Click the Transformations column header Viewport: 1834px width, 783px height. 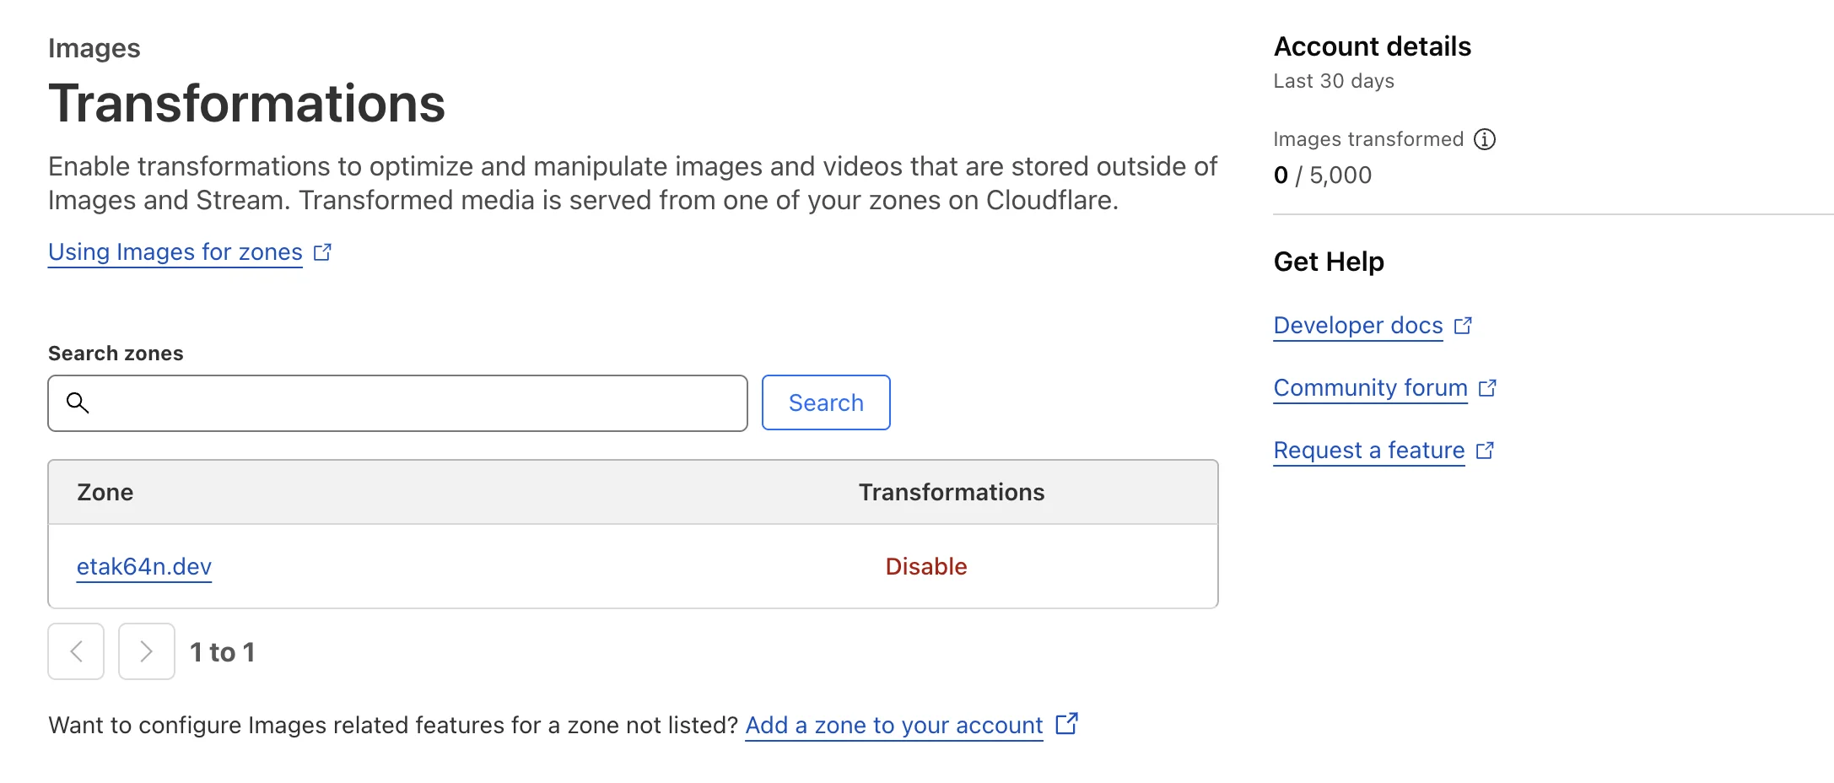click(951, 493)
